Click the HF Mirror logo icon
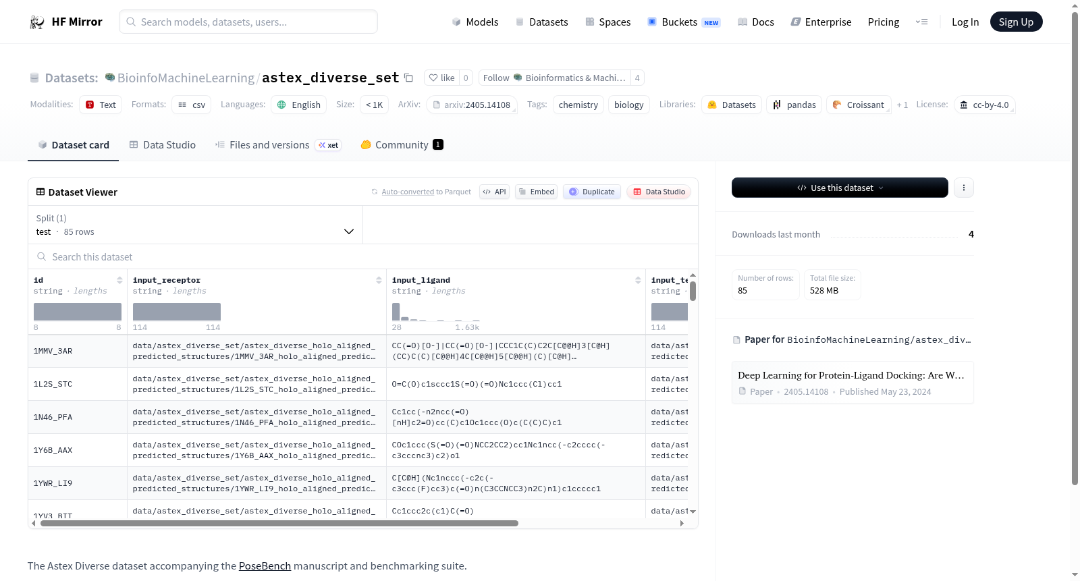 coord(37,22)
